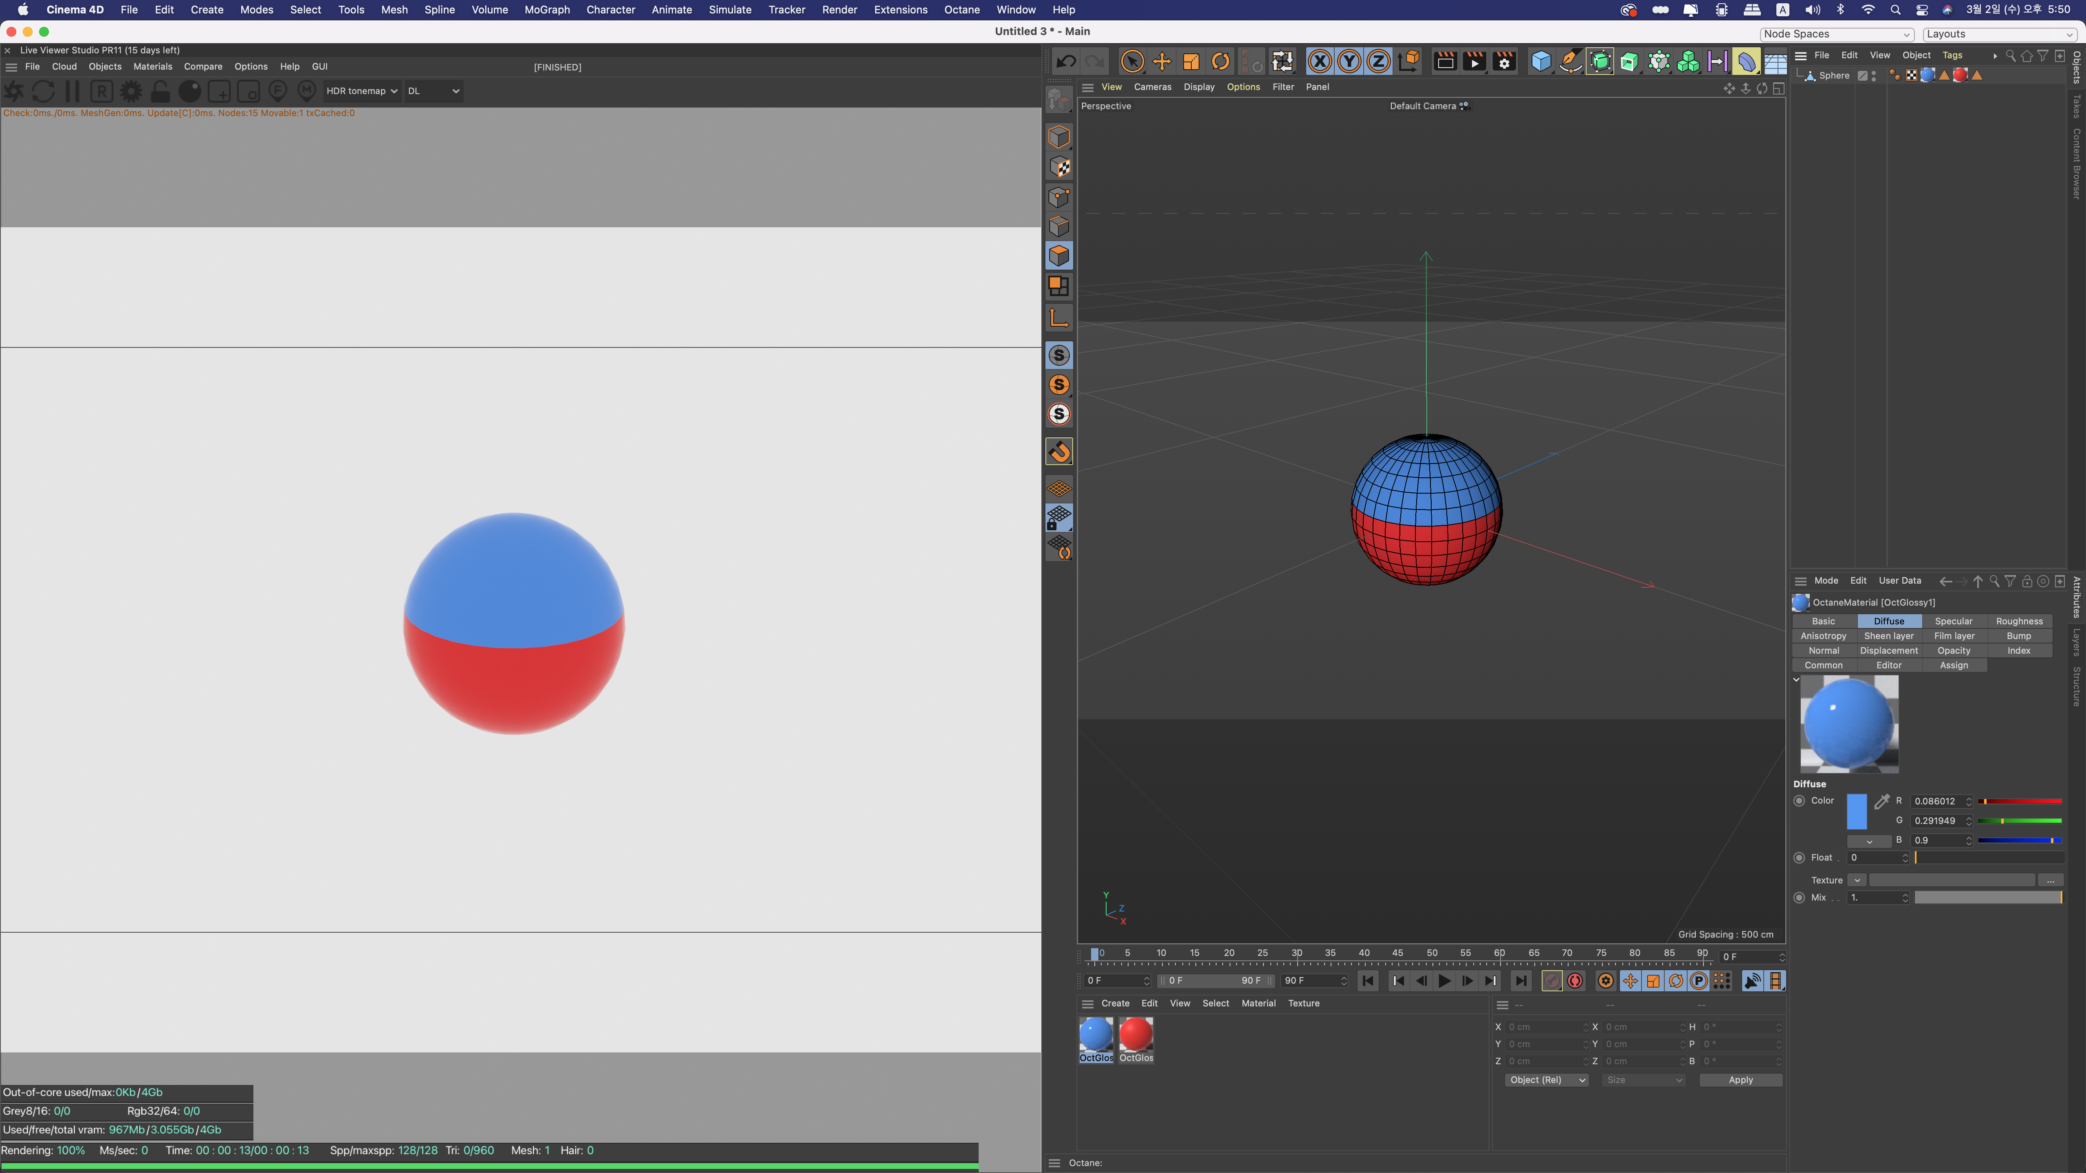Click the blue Diffuse color swatch
Screen dimensions: 2086x1173
[1856, 811]
